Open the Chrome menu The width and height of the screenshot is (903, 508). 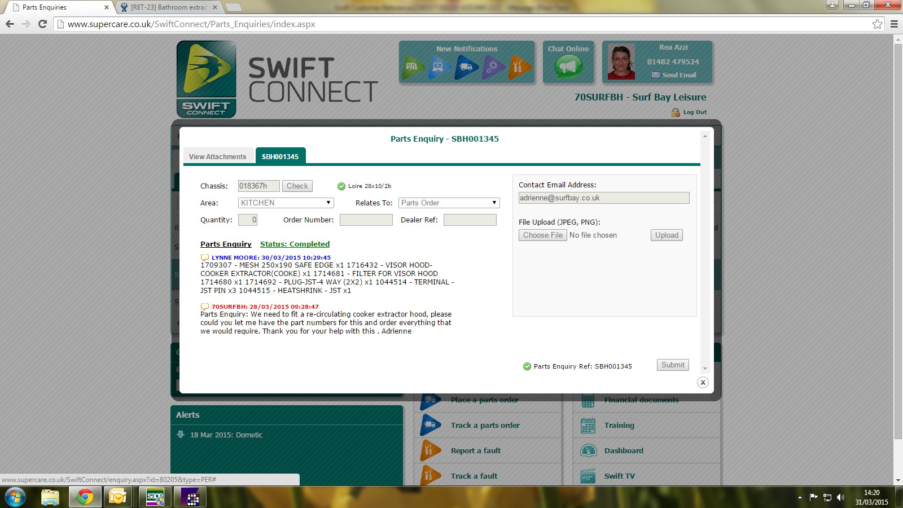click(x=894, y=24)
